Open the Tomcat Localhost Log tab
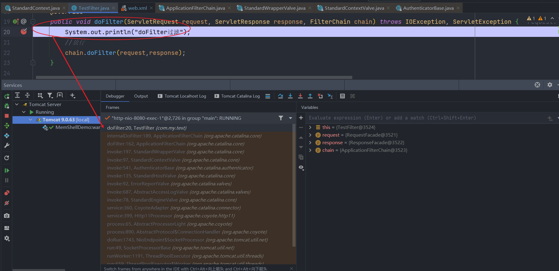This screenshot has width=559, height=271. click(182, 96)
